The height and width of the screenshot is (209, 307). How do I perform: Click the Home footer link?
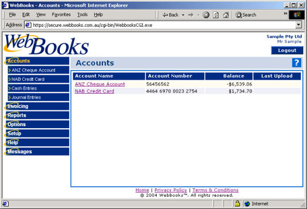click(142, 190)
